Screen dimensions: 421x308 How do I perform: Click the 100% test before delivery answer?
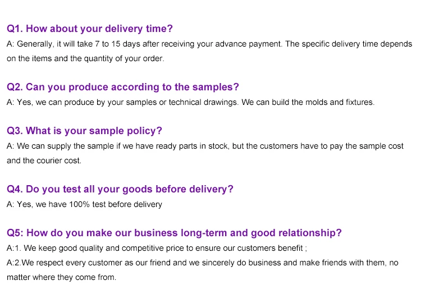pos(84,204)
